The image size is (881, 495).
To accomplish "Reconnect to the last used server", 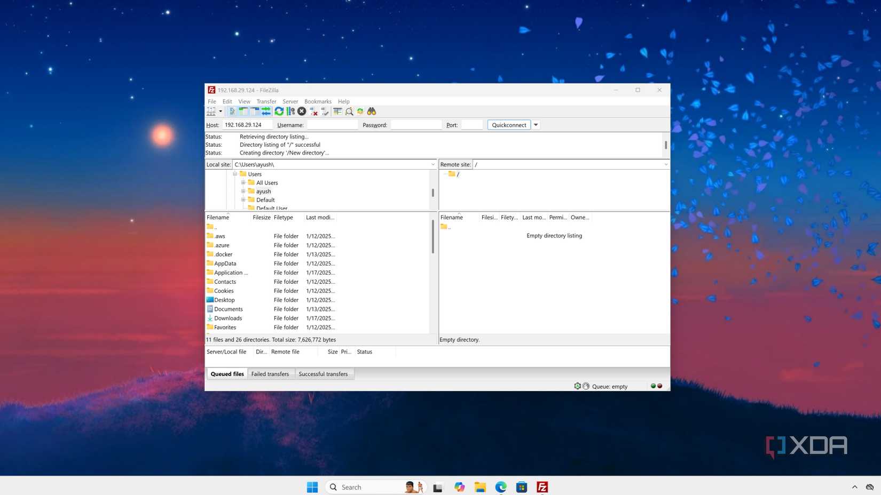I will [x=325, y=111].
